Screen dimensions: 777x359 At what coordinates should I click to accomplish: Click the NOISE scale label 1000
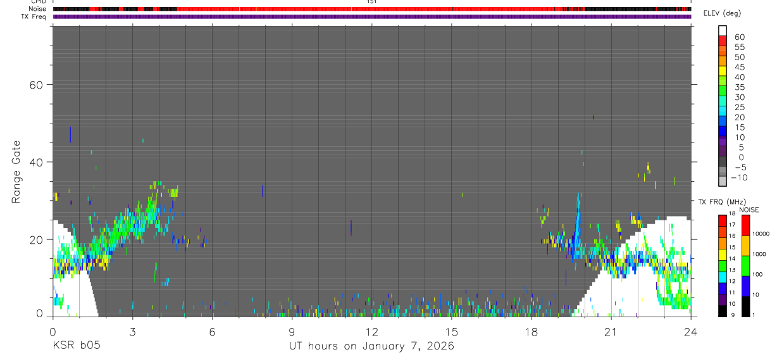[759, 254]
